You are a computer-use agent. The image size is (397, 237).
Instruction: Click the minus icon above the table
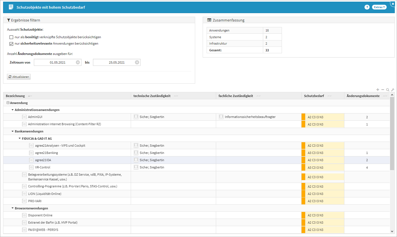click(383, 90)
